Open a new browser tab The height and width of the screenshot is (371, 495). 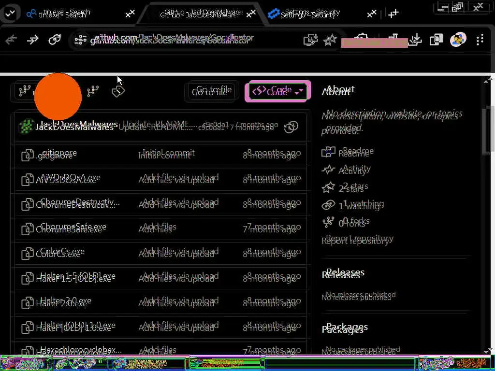pos(393,14)
